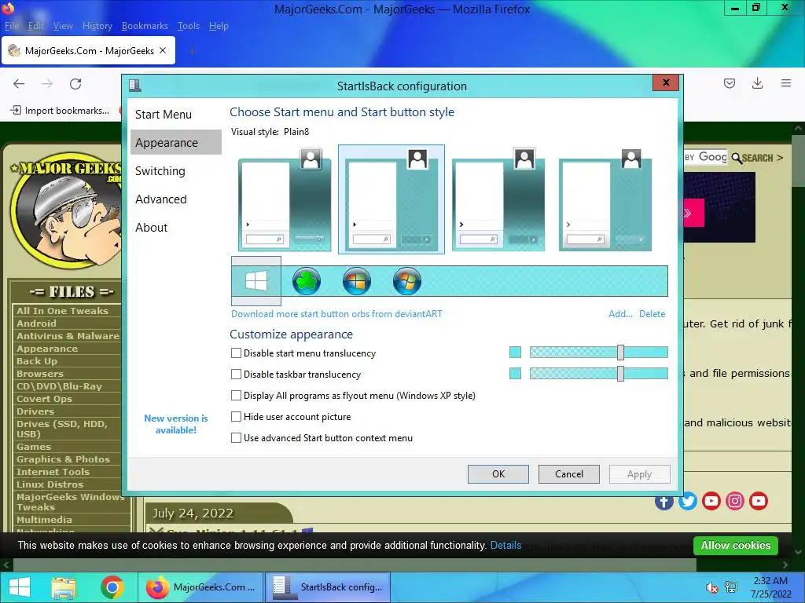The image size is (805, 603).
Task: Open cookie Details link
Action: pos(505,545)
